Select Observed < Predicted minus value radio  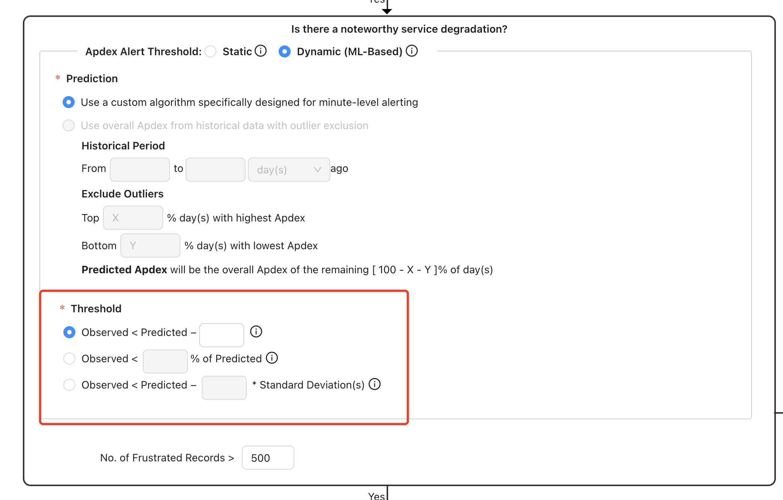(69, 332)
